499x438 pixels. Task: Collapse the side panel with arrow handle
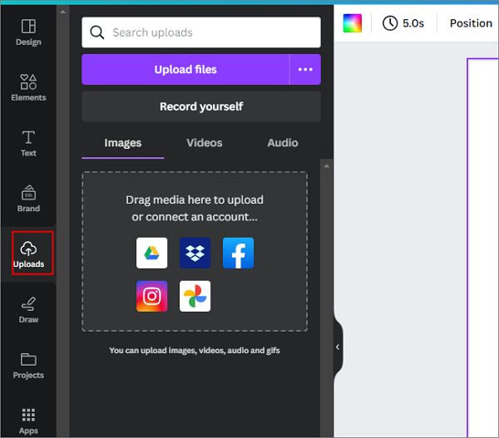[338, 347]
